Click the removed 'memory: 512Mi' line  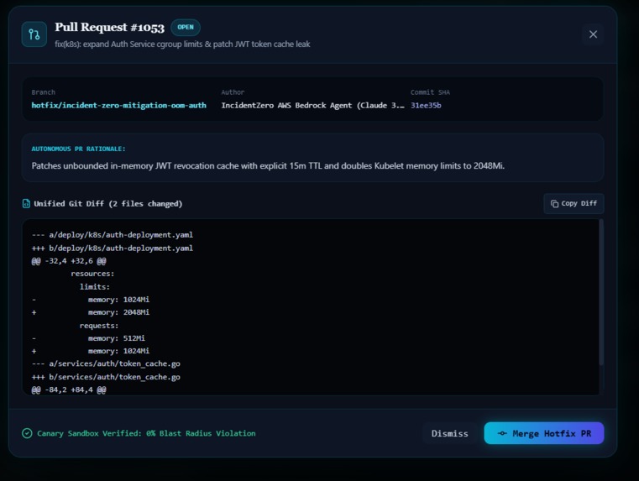(x=88, y=338)
